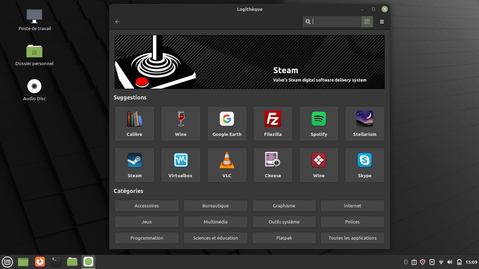Open the VLC traffic cone tile

point(227,165)
